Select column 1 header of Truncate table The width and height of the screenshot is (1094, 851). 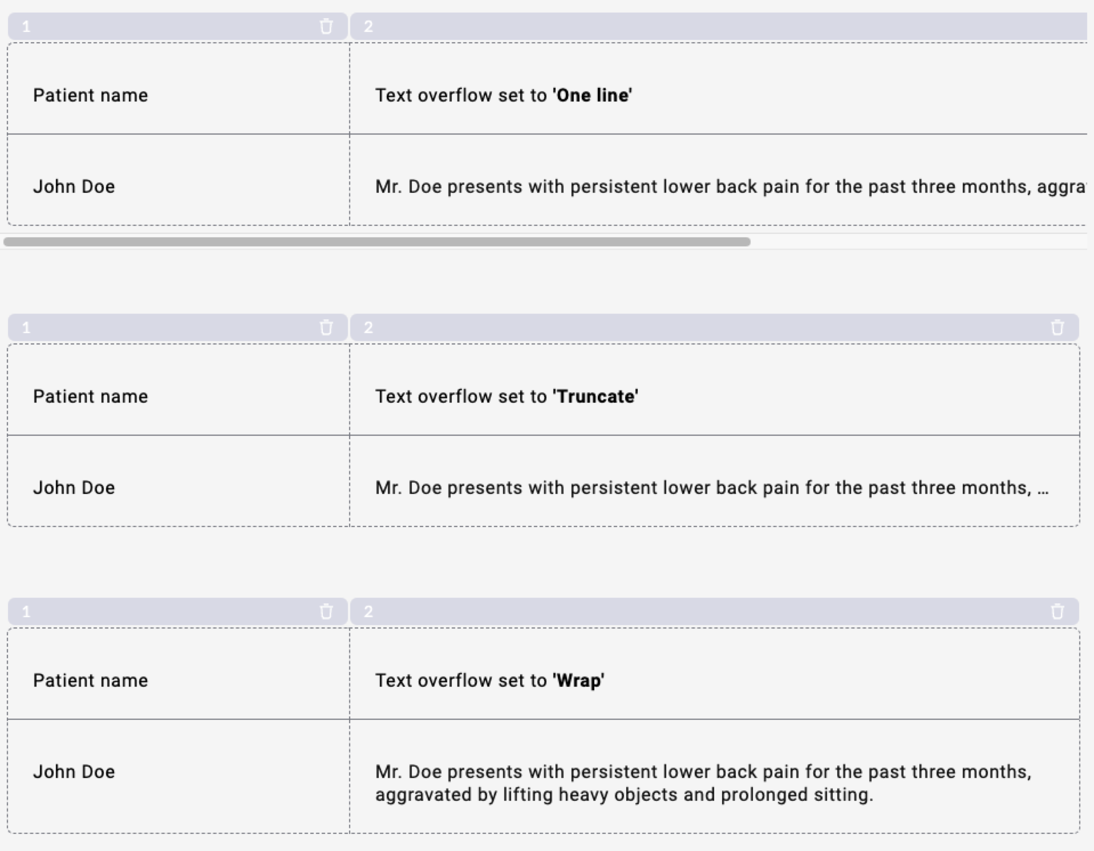(x=177, y=327)
